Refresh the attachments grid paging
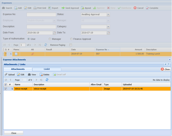The image size is (172, 136). coord(47,80)
